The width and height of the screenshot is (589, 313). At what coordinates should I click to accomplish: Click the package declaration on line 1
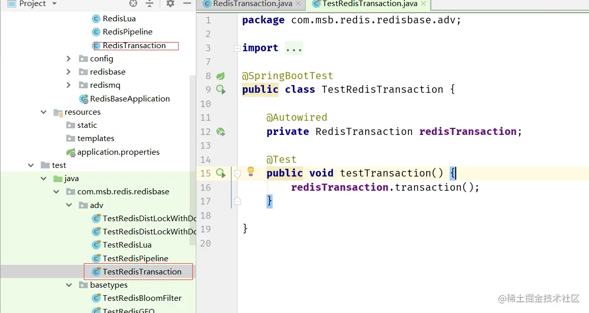[351, 20]
